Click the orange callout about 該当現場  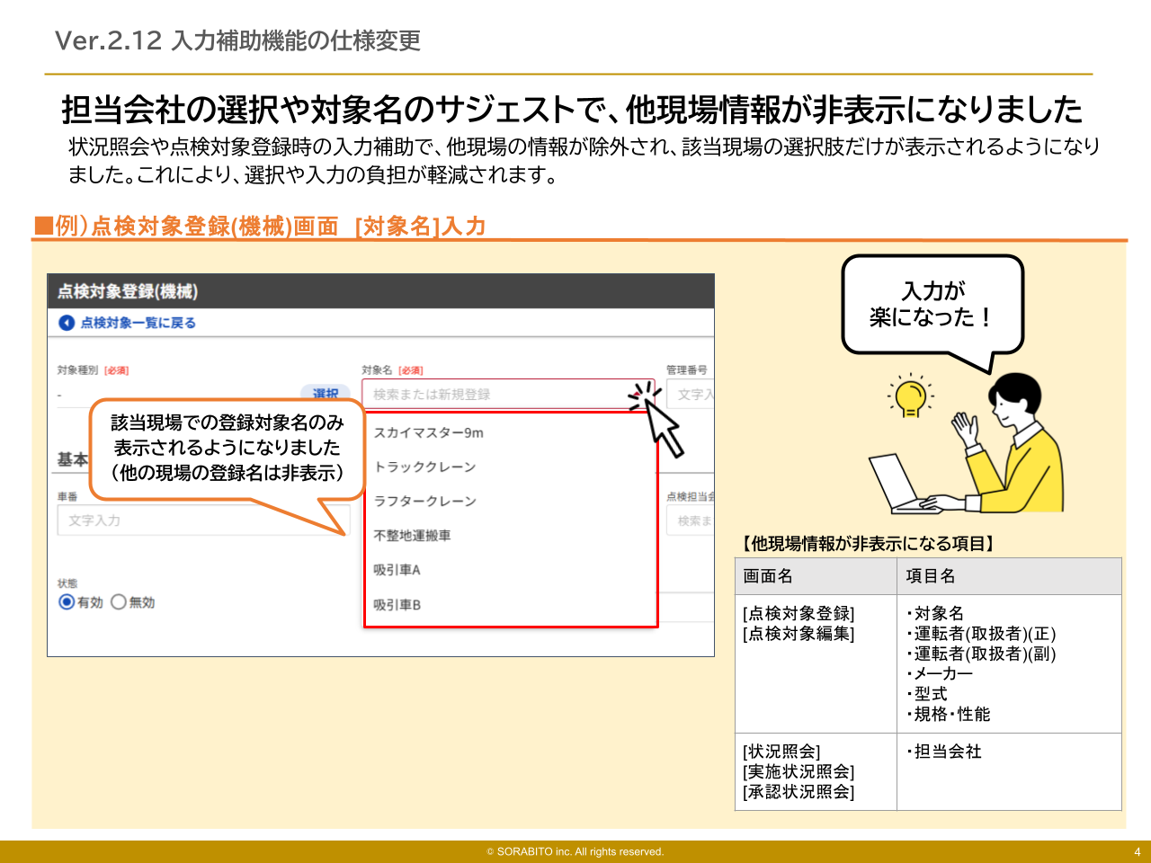227,448
